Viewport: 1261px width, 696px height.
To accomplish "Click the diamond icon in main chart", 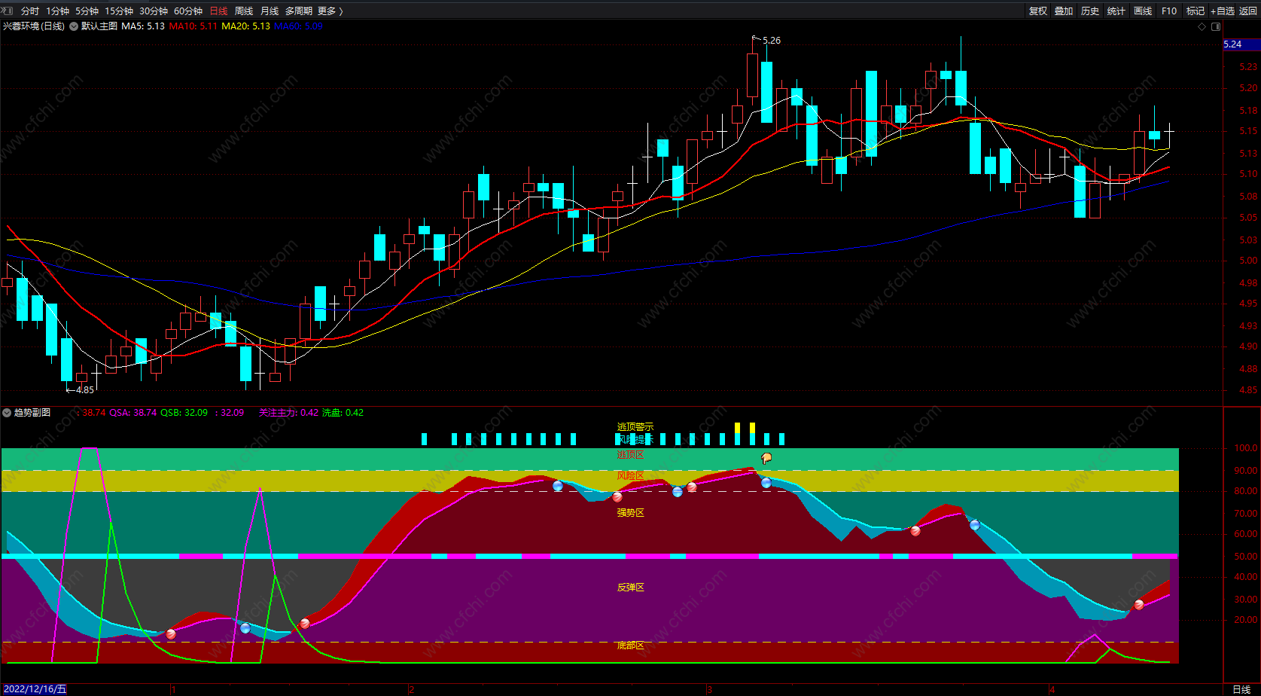I will pyautogui.click(x=1202, y=27).
